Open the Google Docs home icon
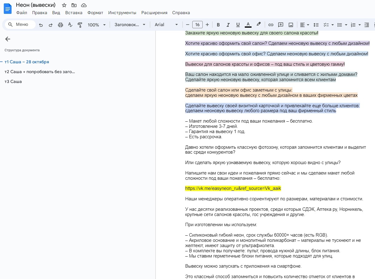 click(7, 9)
